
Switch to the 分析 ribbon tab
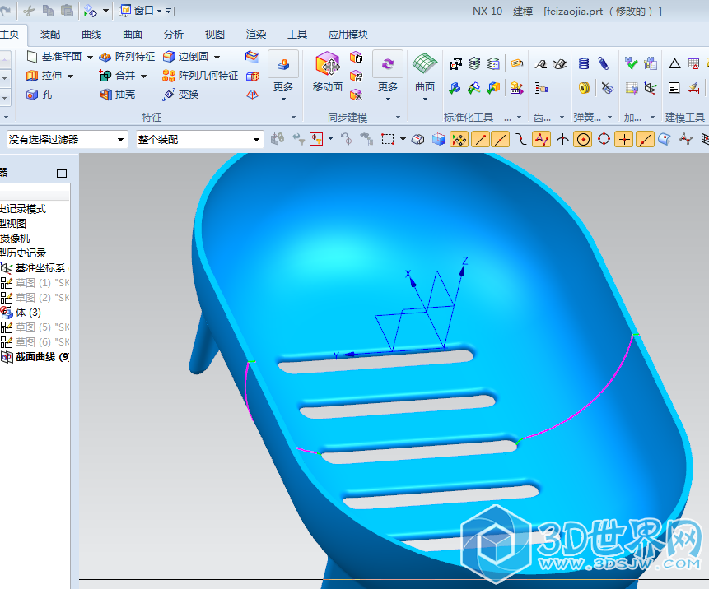pyautogui.click(x=174, y=35)
